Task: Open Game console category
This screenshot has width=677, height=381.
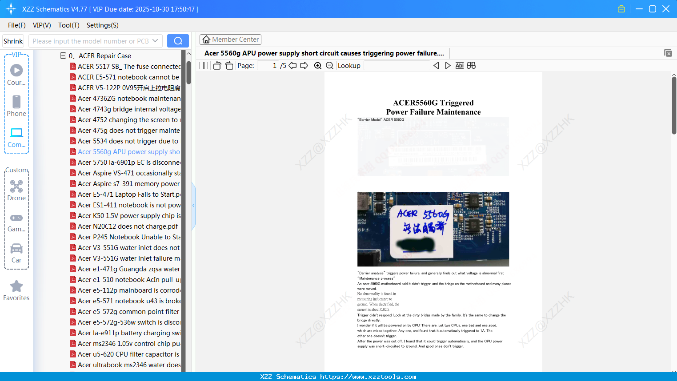Action: (x=16, y=222)
